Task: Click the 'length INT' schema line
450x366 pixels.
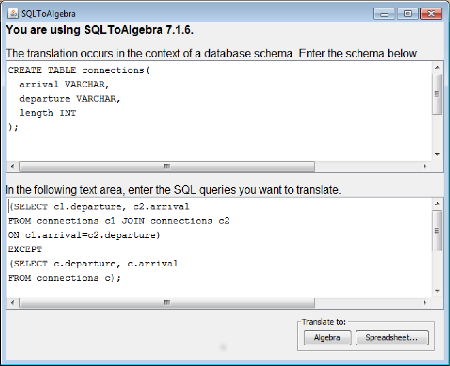Action: click(x=48, y=113)
